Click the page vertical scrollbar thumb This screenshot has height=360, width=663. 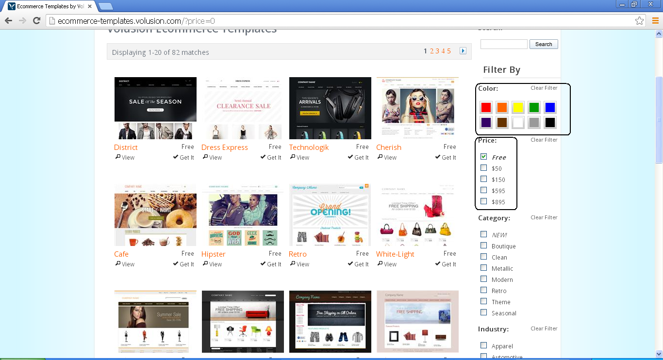[x=659, y=120]
